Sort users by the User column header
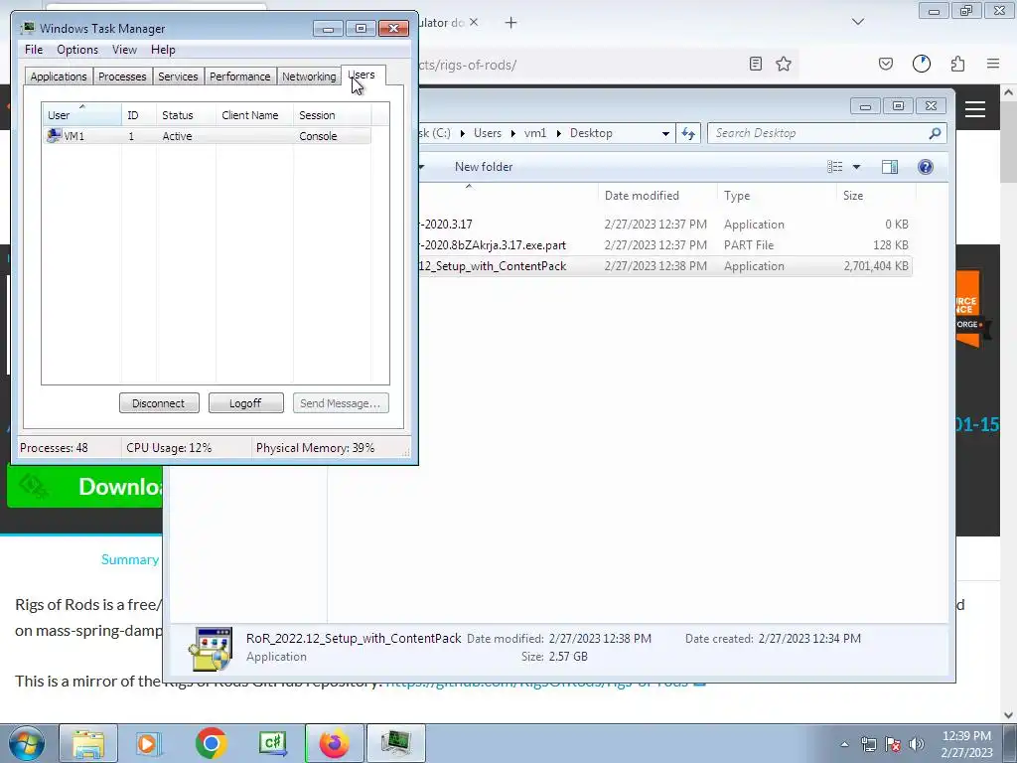1017x763 pixels. pos(81,115)
